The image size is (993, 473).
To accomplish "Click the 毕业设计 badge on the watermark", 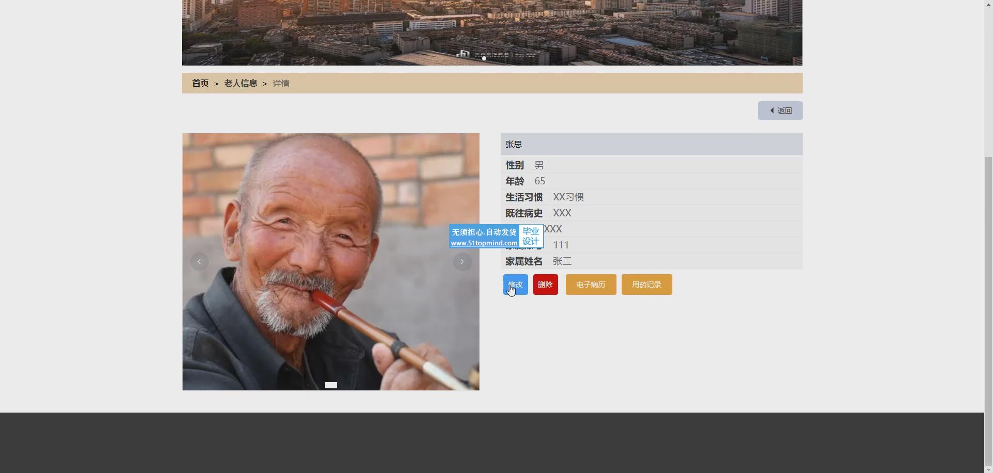I will [531, 236].
